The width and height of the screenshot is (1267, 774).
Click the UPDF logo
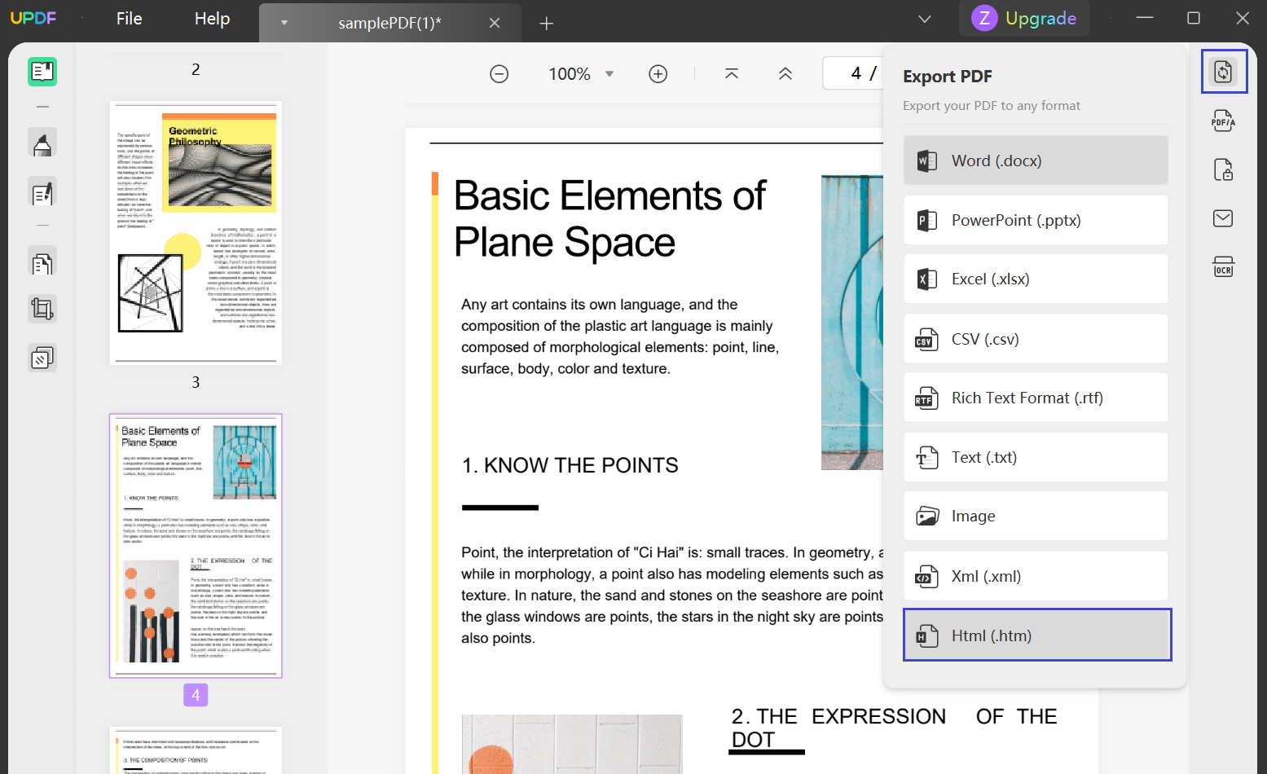tap(33, 18)
